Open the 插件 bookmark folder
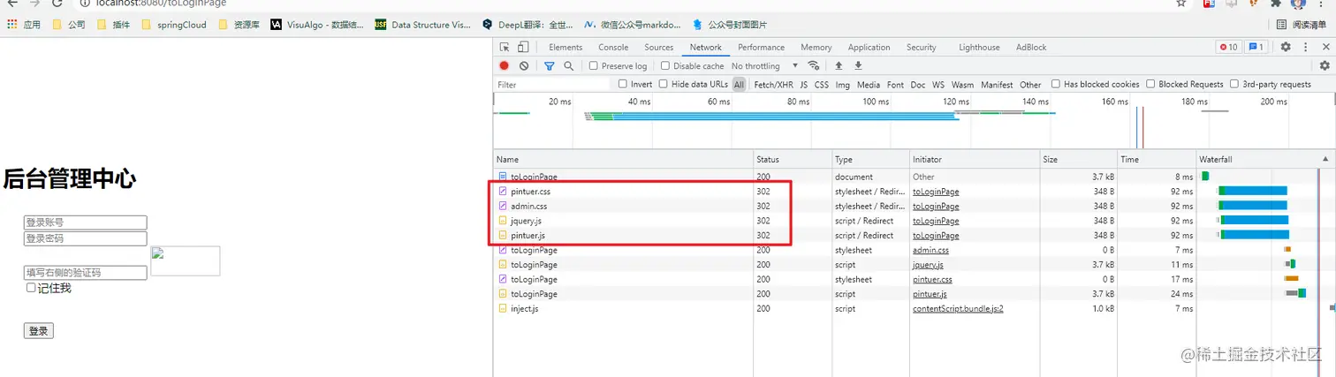 pyautogui.click(x=113, y=25)
